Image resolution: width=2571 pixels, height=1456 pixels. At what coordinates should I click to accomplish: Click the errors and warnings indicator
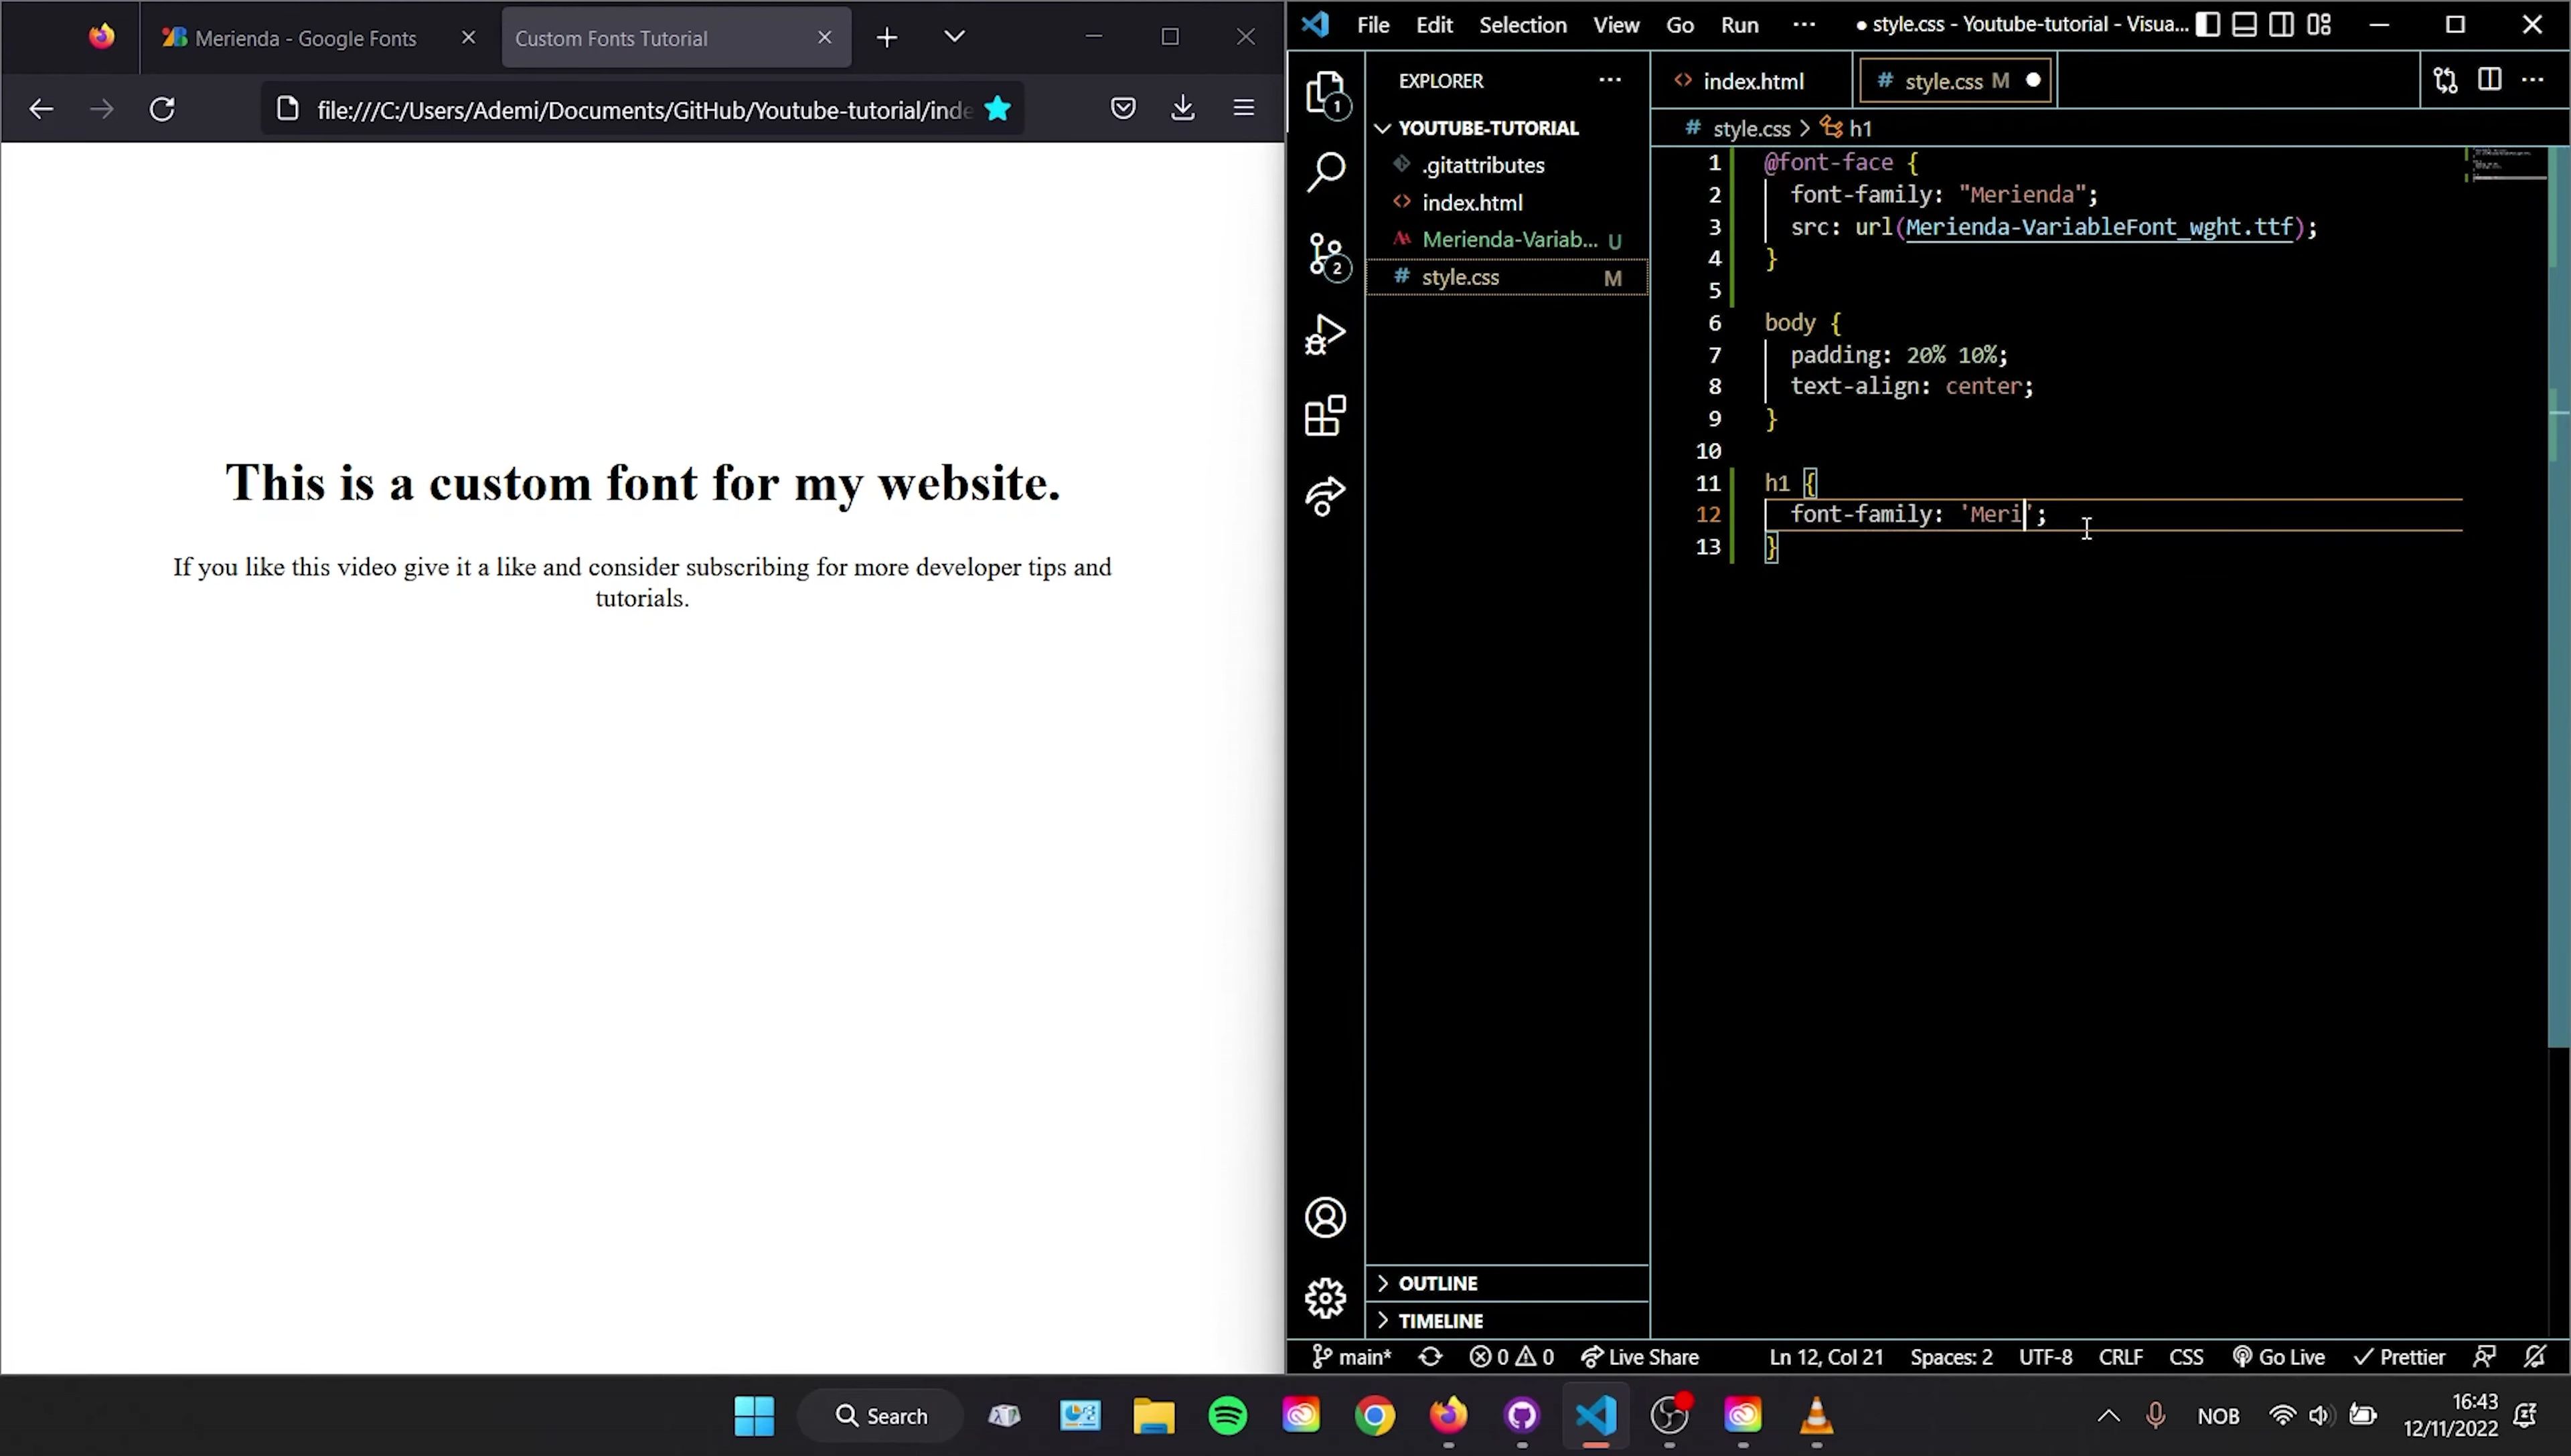pos(1512,1357)
